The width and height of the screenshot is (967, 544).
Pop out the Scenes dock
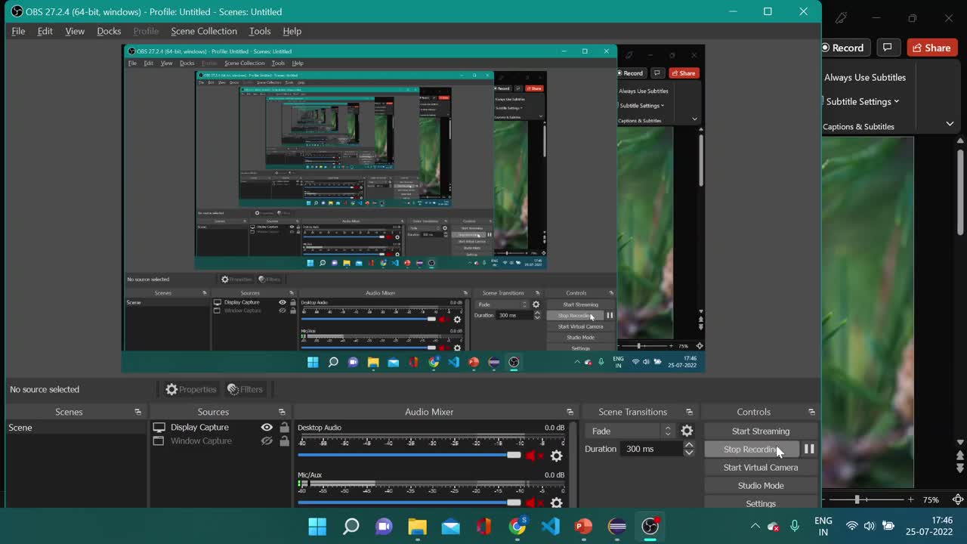click(x=137, y=412)
